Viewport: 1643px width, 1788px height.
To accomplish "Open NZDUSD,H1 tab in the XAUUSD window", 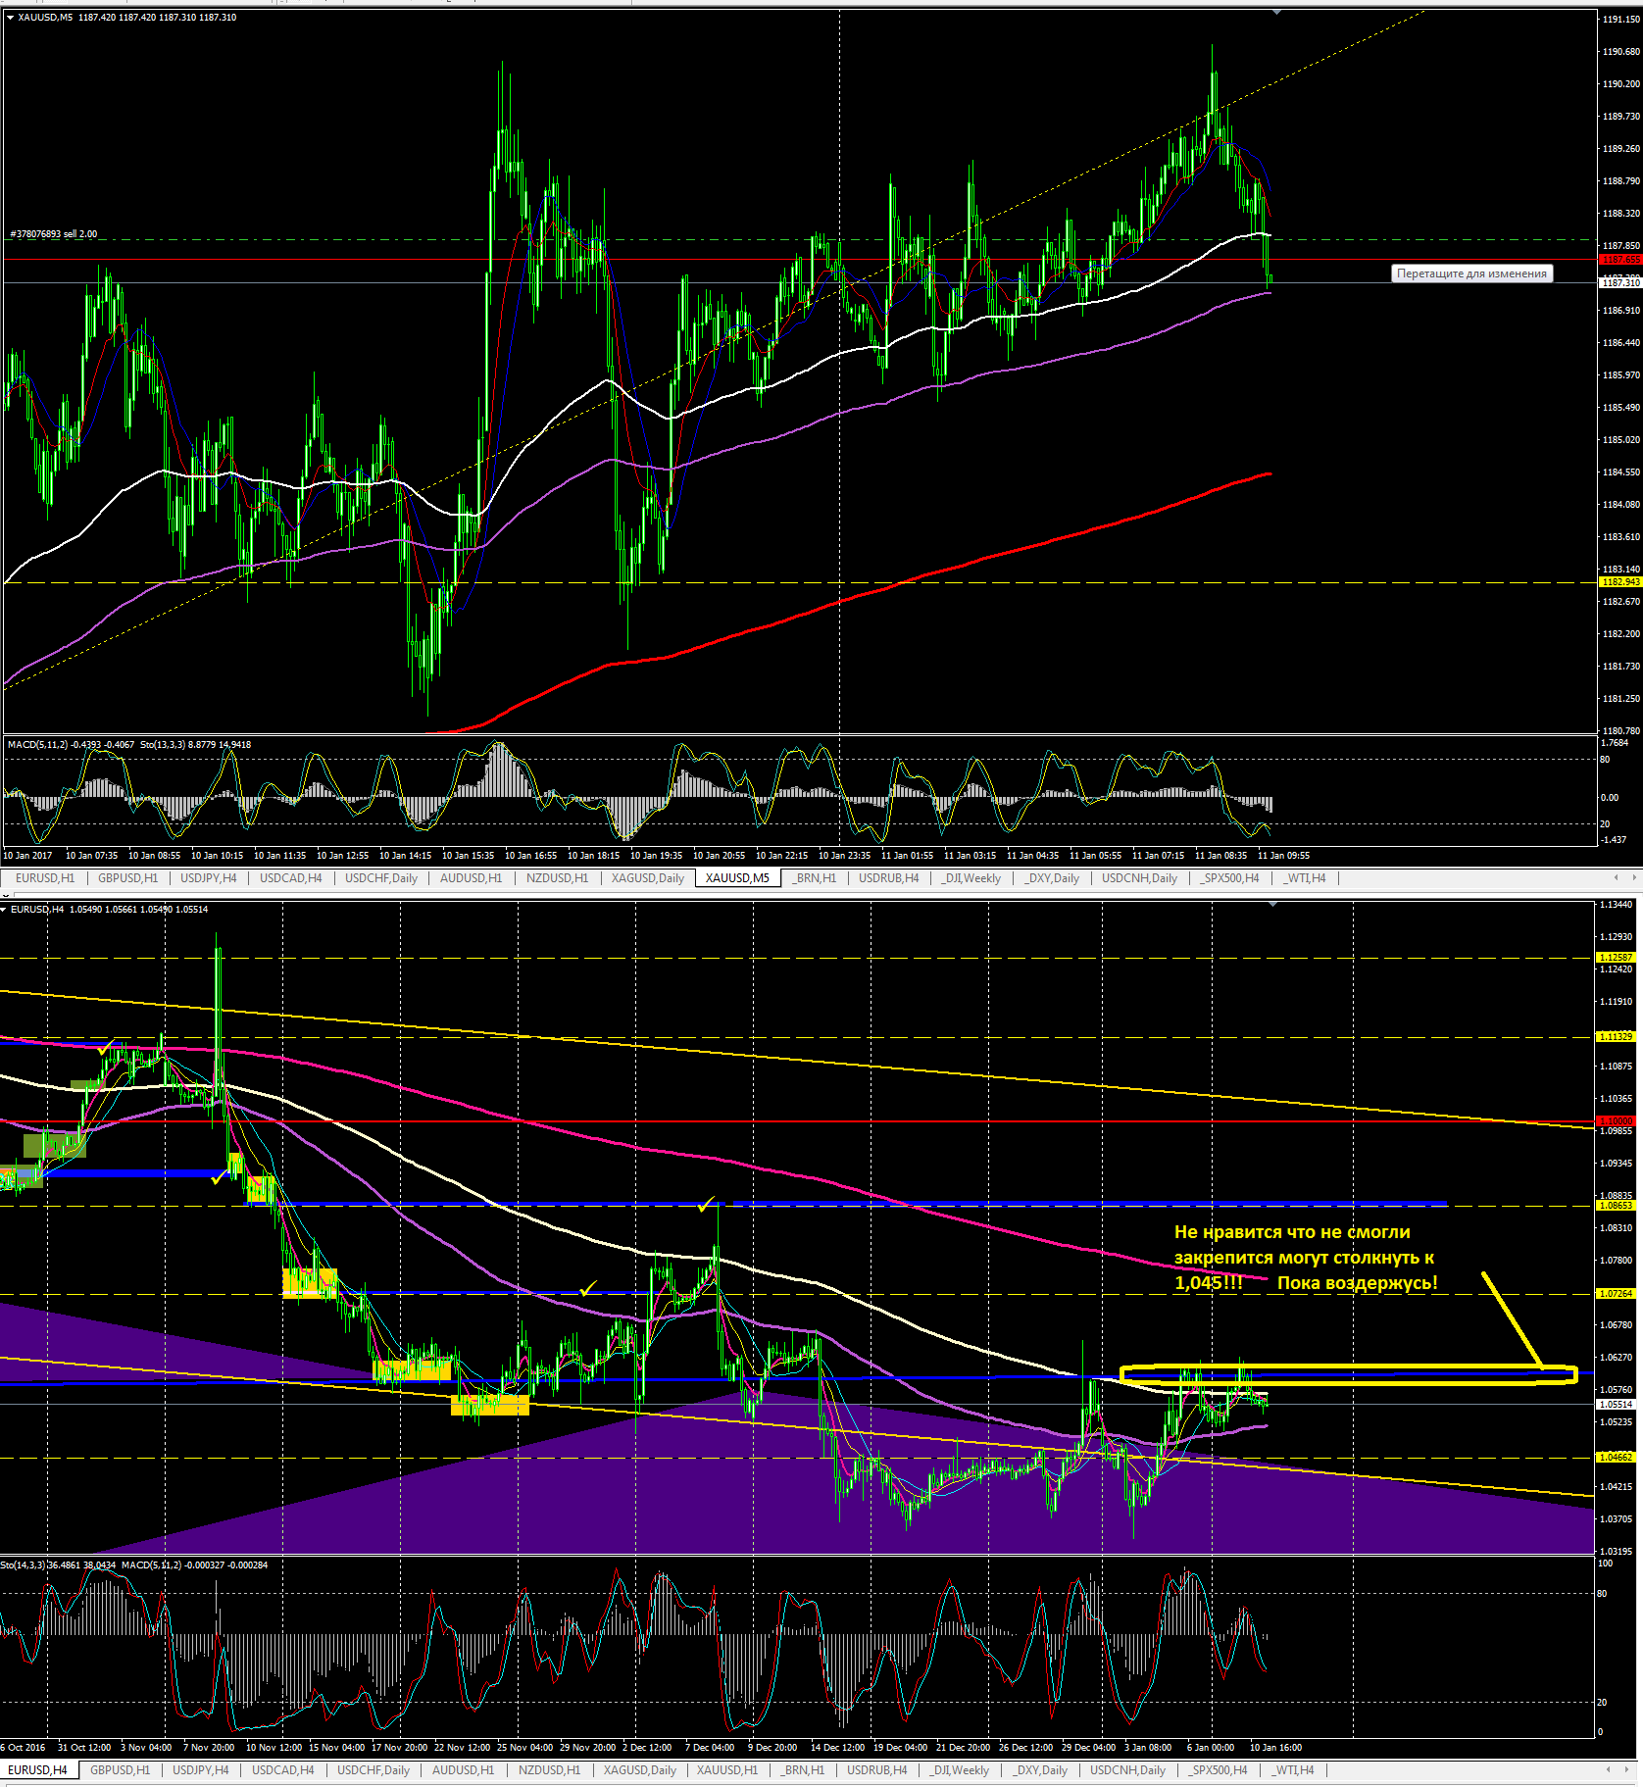I will coord(557,878).
